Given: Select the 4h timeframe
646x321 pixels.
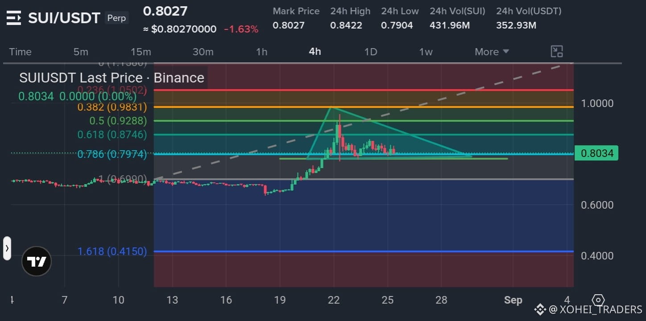Looking at the screenshot, I should [x=315, y=52].
